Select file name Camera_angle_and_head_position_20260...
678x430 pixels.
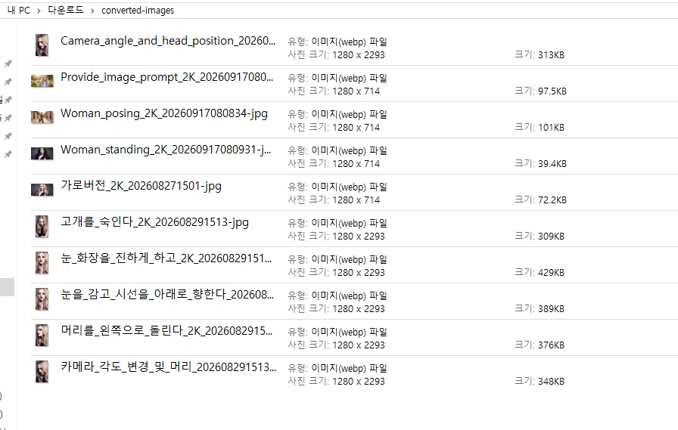168,41
